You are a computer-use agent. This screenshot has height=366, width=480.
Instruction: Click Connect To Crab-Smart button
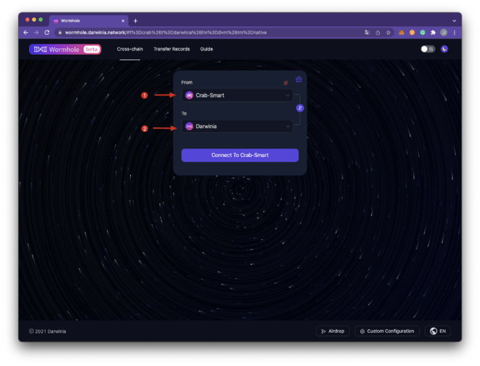pos(240,155)
